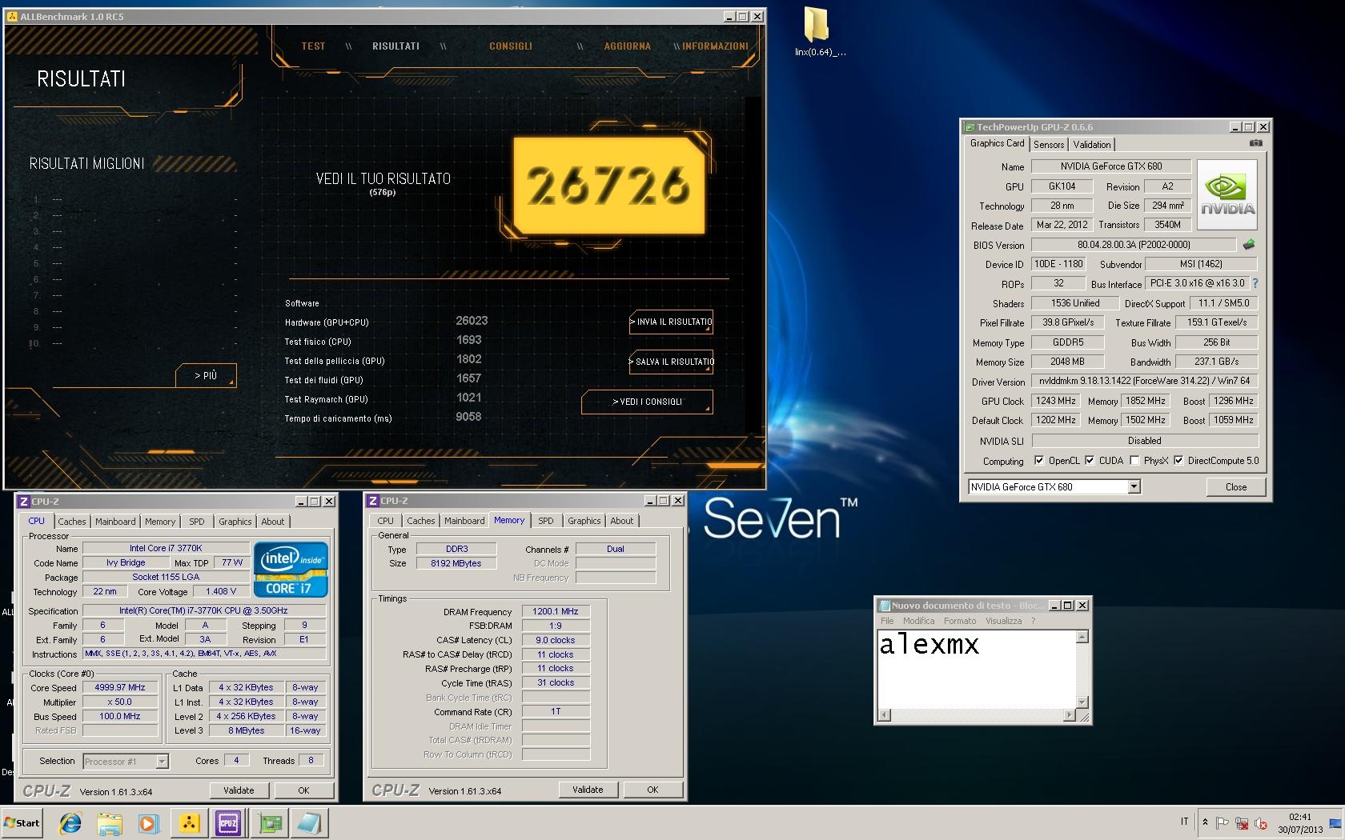Image resolution: width=1345 pixels, height=840 pixels.
Task: Click the Notepad horizontal scrollbar right arrow
Action: (x=1069, y=715)
